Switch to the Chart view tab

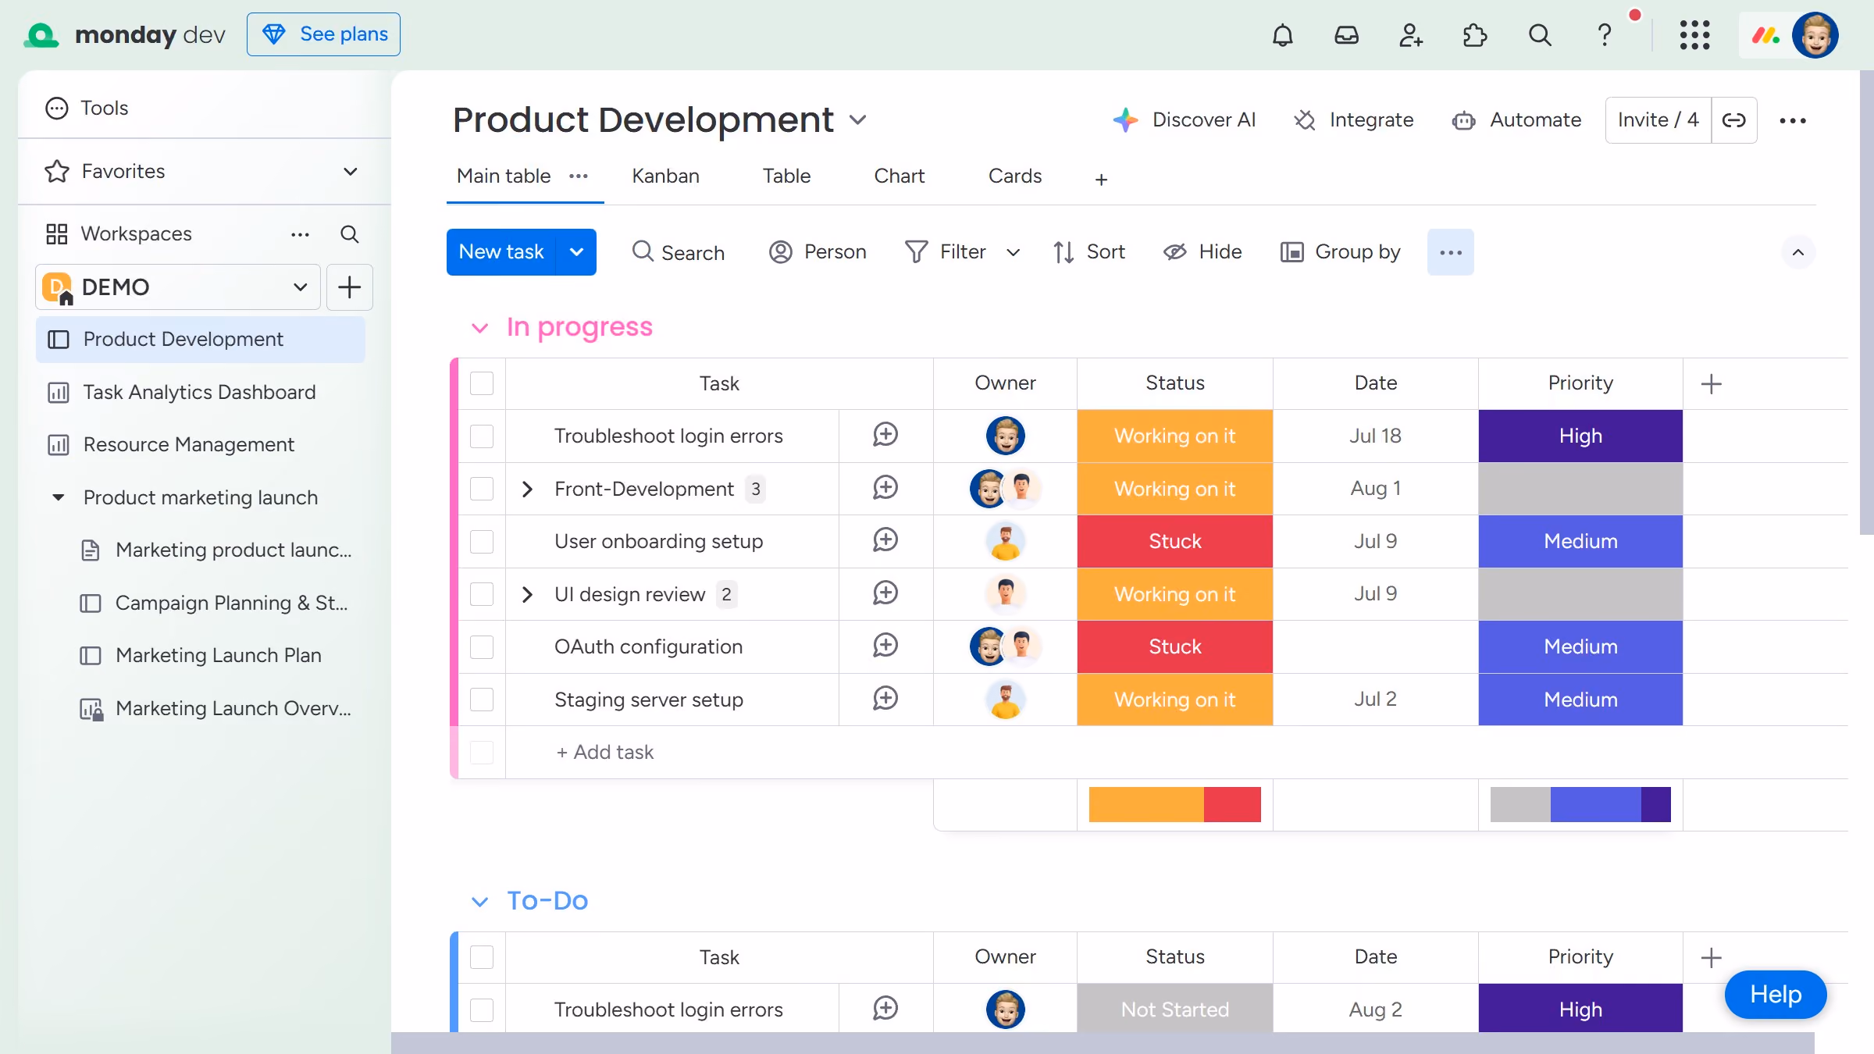899,176
